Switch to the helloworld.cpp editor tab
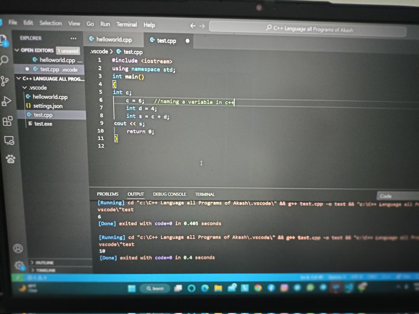419x314 pixels. point(113,39)
